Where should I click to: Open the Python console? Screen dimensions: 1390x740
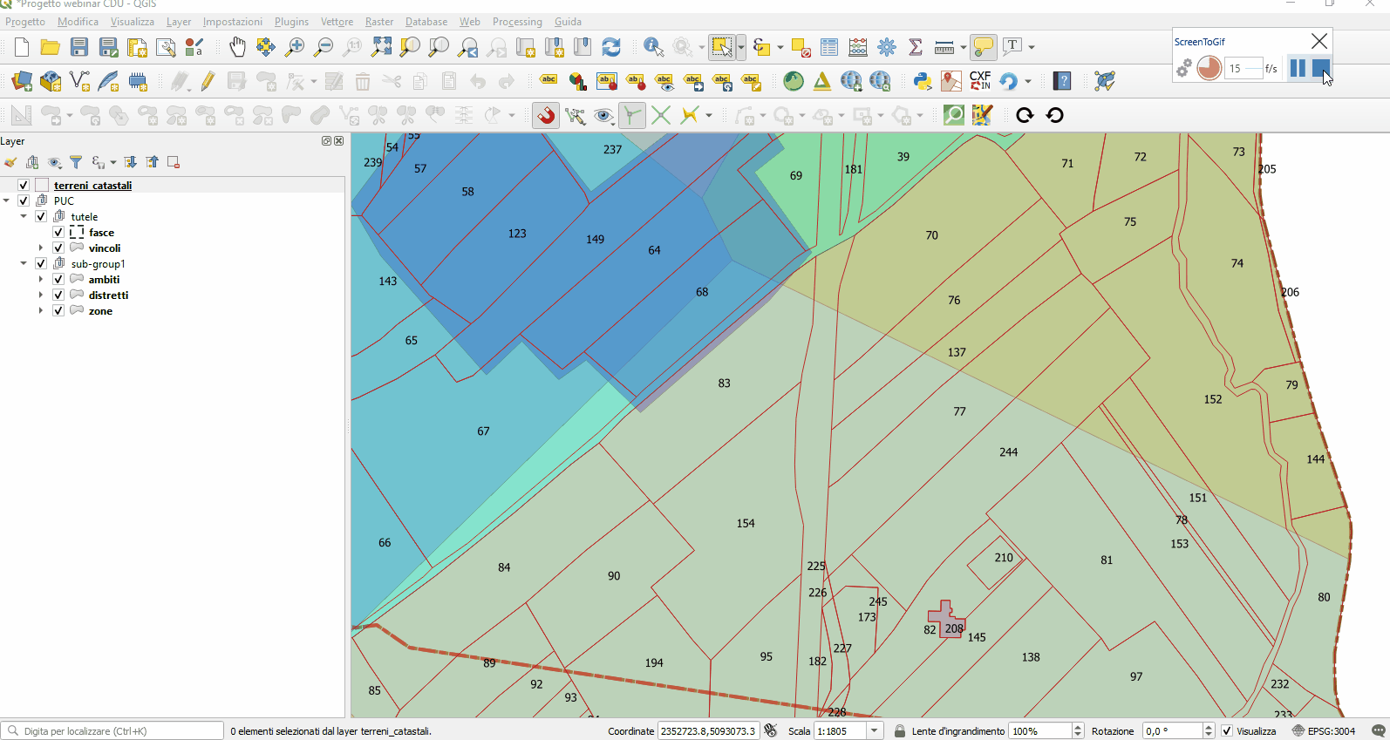coord(923,81)
